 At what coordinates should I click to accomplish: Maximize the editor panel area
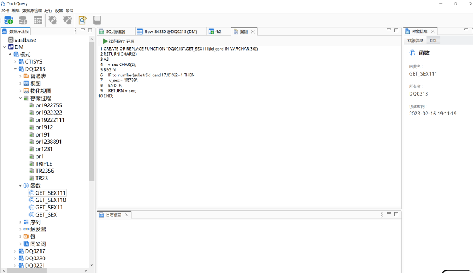click(x=397, y=30)
